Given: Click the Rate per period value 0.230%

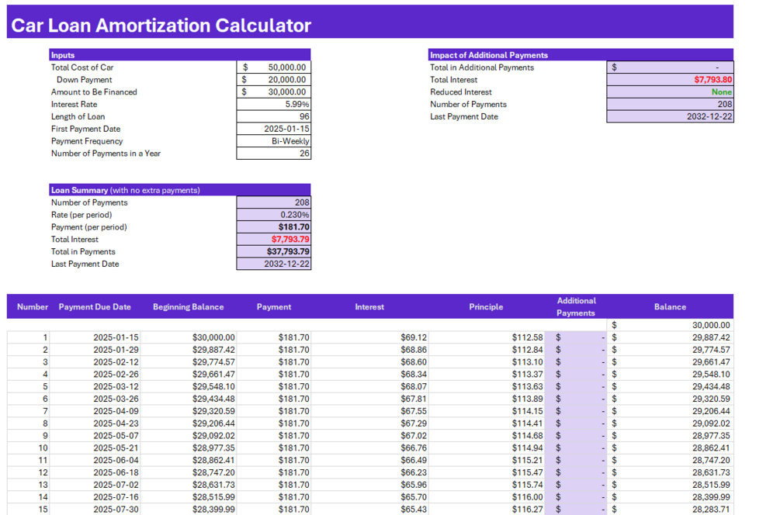Looking at the screenshot, I should pyautogui.click(x=274, y=215).
